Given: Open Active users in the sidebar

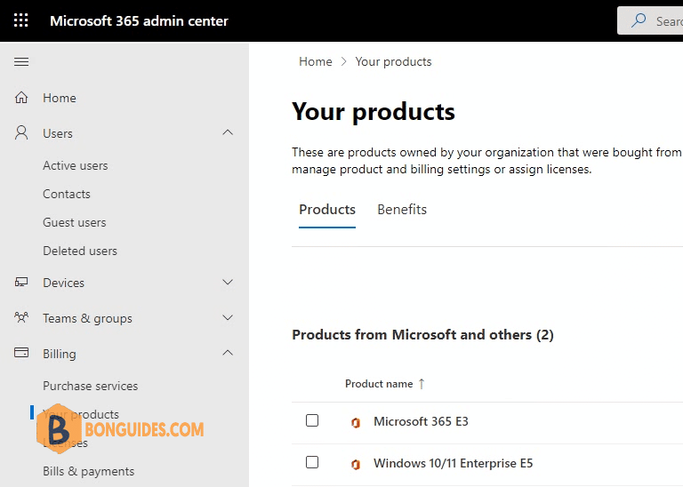Looking at the screenshot, I should [x=76, y=166].
